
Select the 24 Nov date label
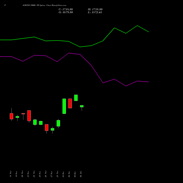(x=34, y=174)
